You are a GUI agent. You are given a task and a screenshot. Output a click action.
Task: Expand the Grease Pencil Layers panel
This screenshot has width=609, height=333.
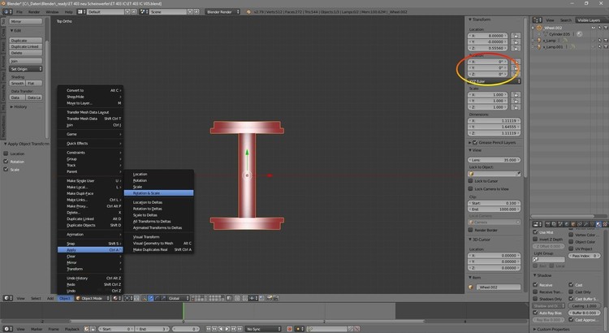(x=470, y=143)
